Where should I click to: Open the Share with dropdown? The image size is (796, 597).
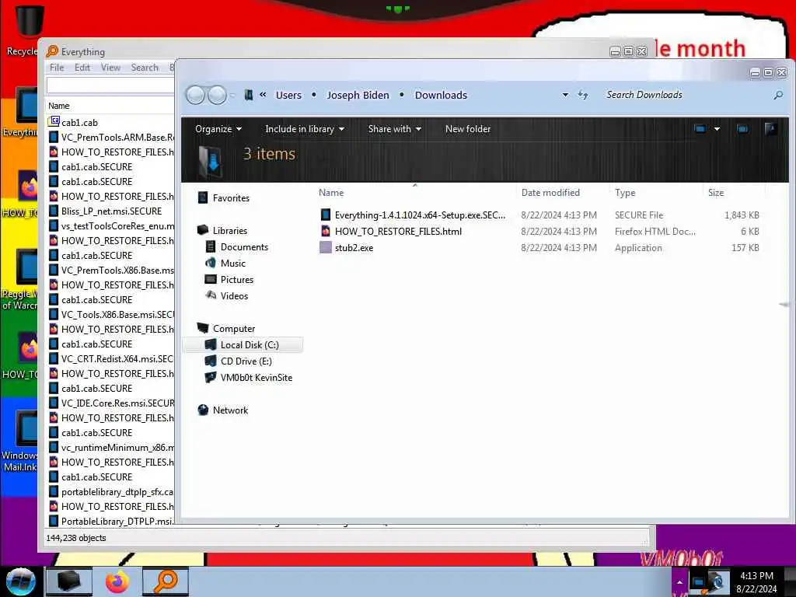pyautogui.click(x=394, y=129)
